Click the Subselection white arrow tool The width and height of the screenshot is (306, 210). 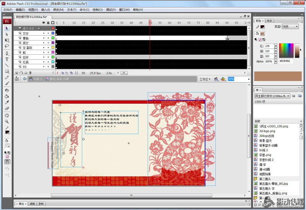[7, 34]
